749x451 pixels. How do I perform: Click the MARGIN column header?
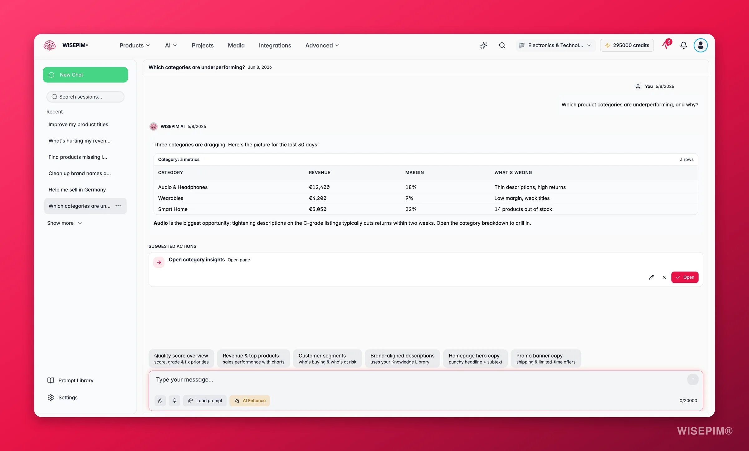tap(414, 173)
